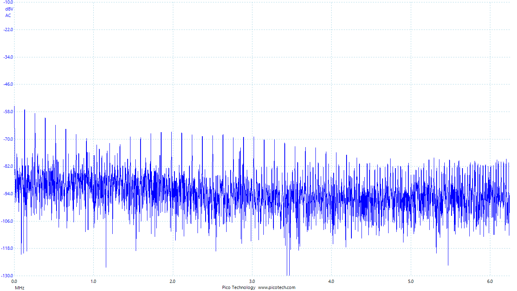Click the Pico Technology www.picotech.com text

[258, 288]
